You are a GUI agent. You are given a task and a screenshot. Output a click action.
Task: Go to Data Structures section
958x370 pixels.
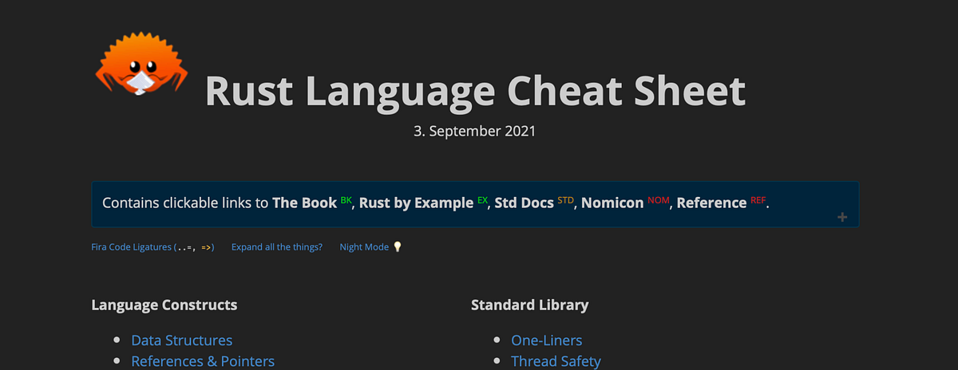pyautogui.click(x=182, y=340)
